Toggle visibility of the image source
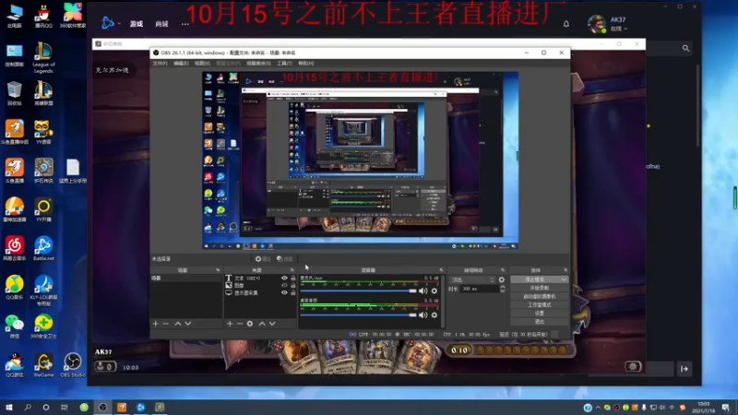Viewport: 738px width, 415px height. (284, 285)
